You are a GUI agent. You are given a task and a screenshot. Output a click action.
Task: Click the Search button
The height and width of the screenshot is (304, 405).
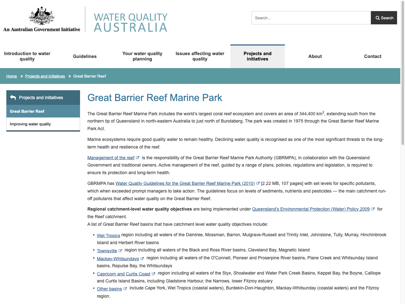(384, 18)
